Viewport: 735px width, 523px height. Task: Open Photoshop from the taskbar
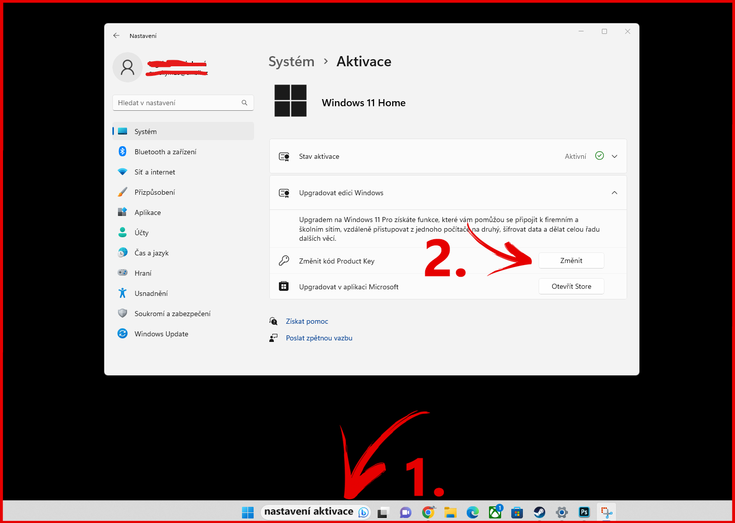[584, 512]
